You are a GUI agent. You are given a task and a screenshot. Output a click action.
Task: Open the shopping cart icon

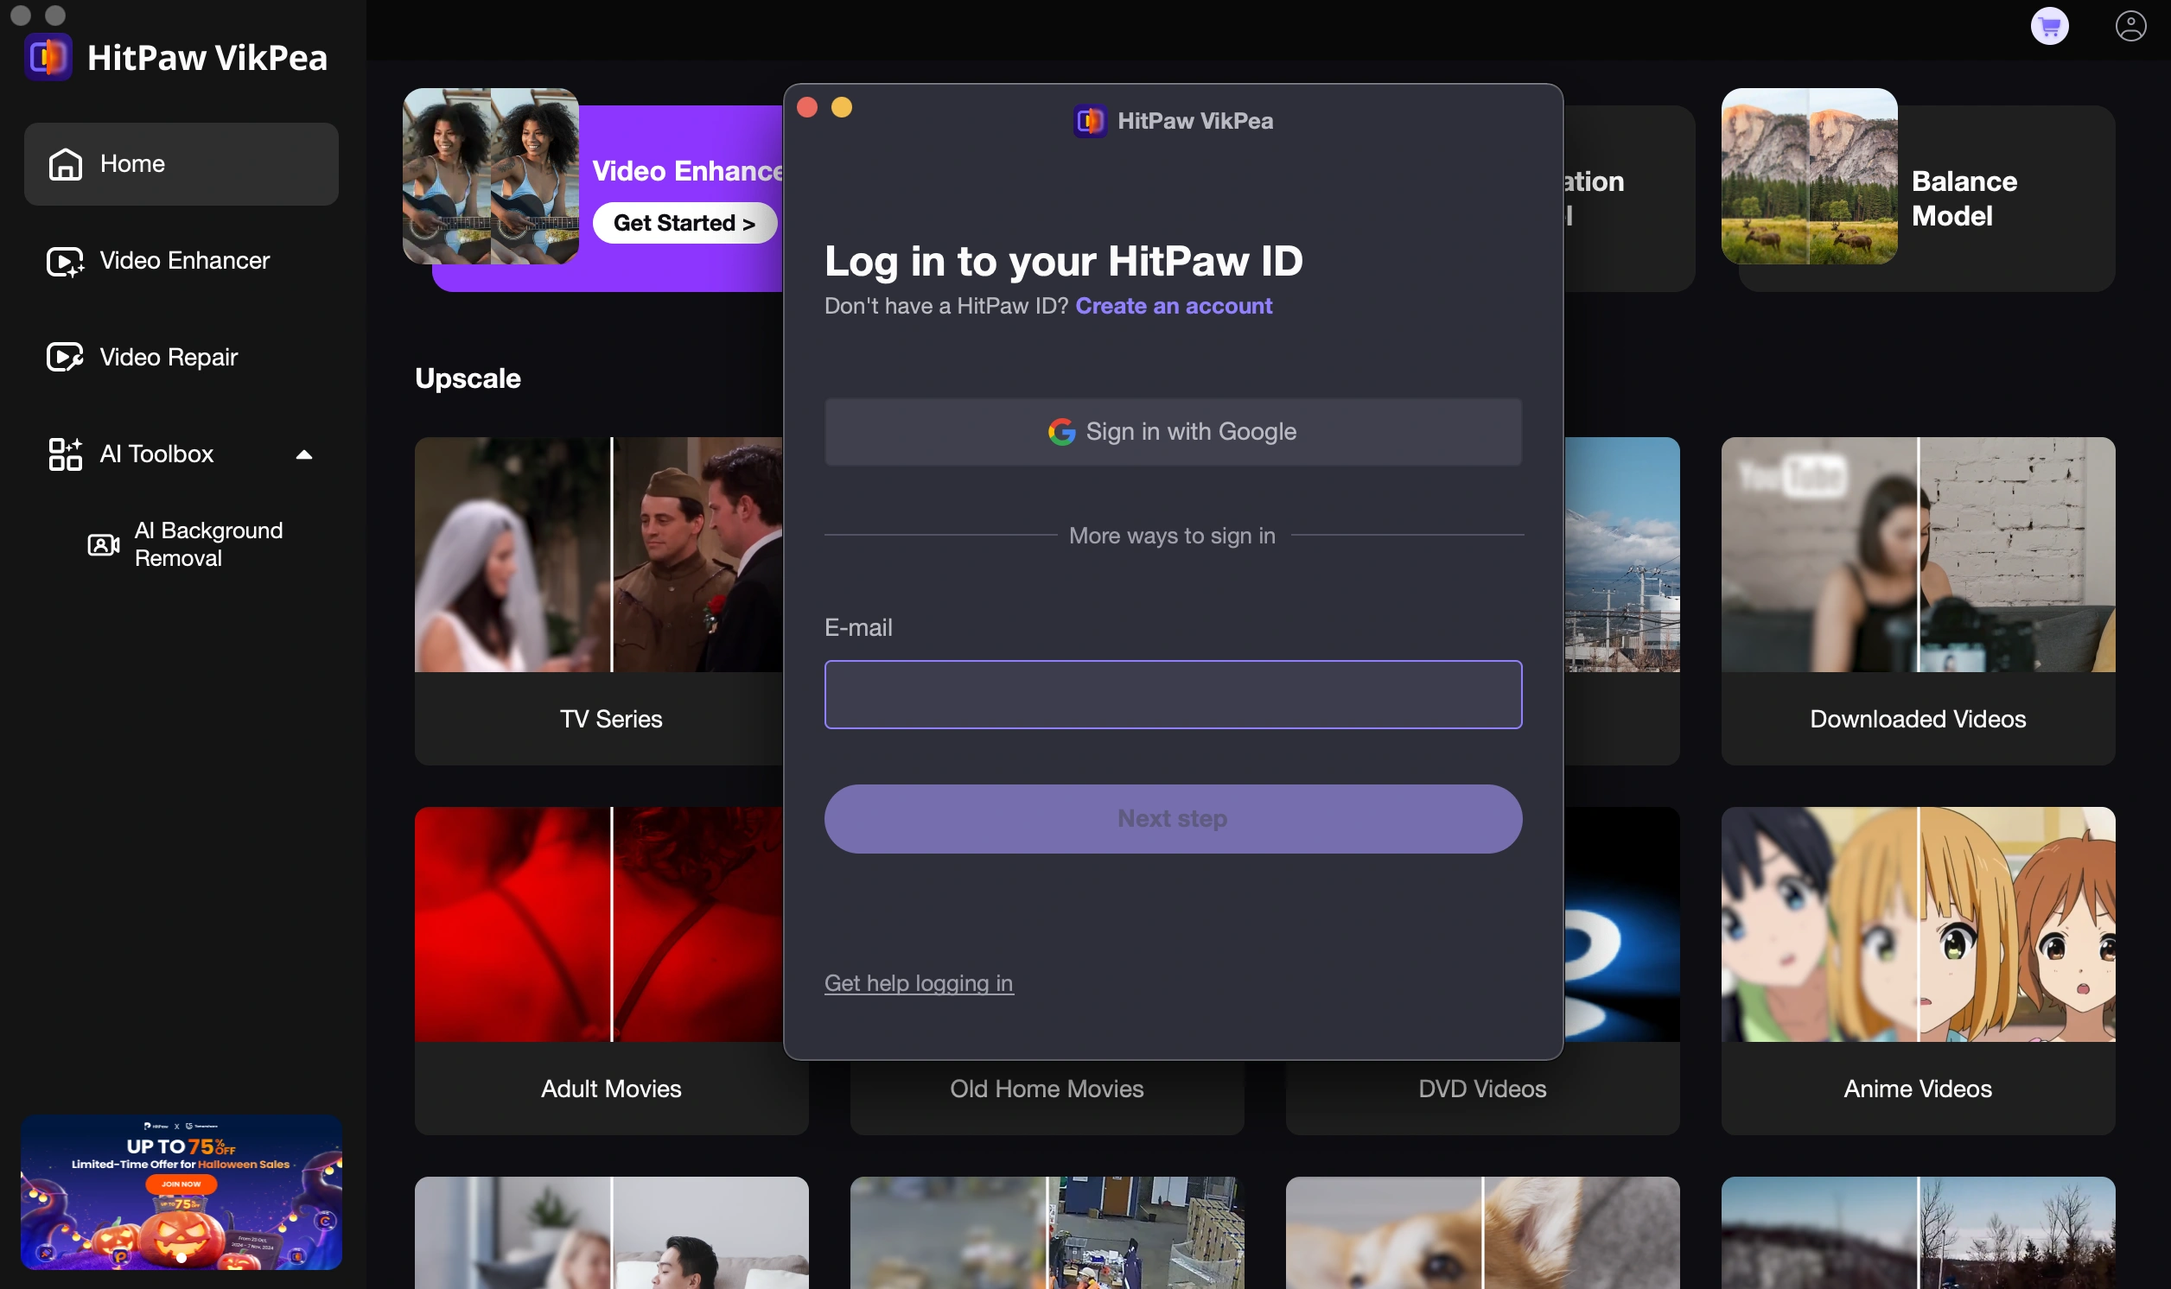[x=2048, y=26]
